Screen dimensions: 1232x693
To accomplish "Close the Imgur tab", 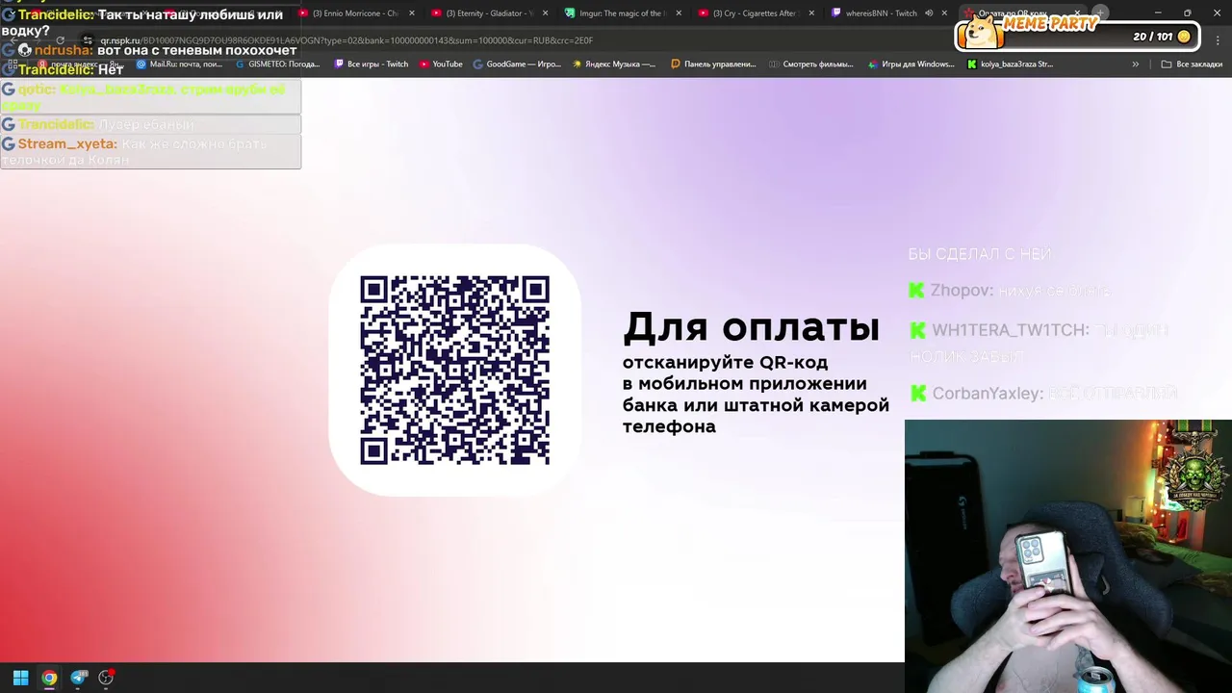I will tap(679, 13).
